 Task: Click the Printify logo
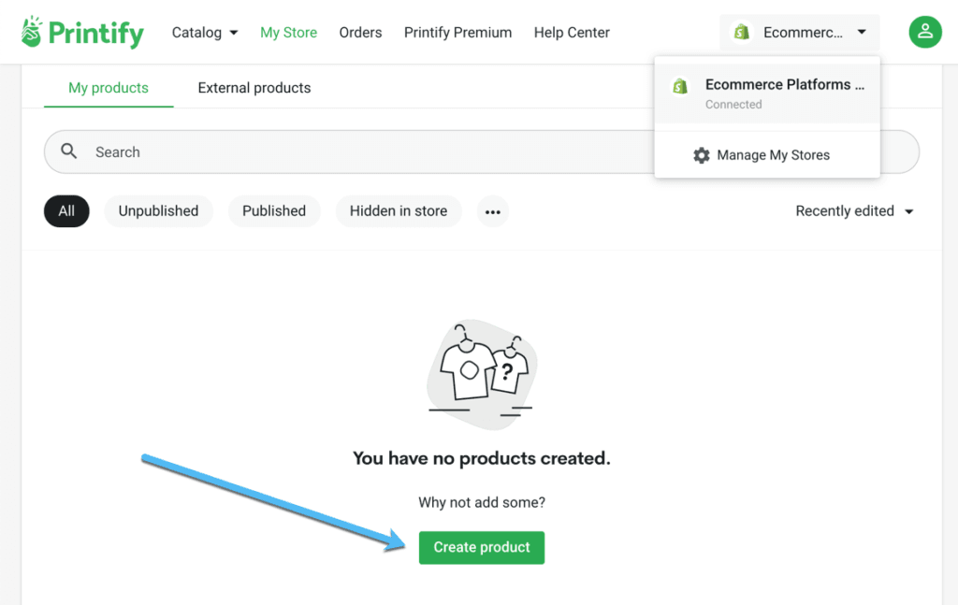(x=82, y=33)
